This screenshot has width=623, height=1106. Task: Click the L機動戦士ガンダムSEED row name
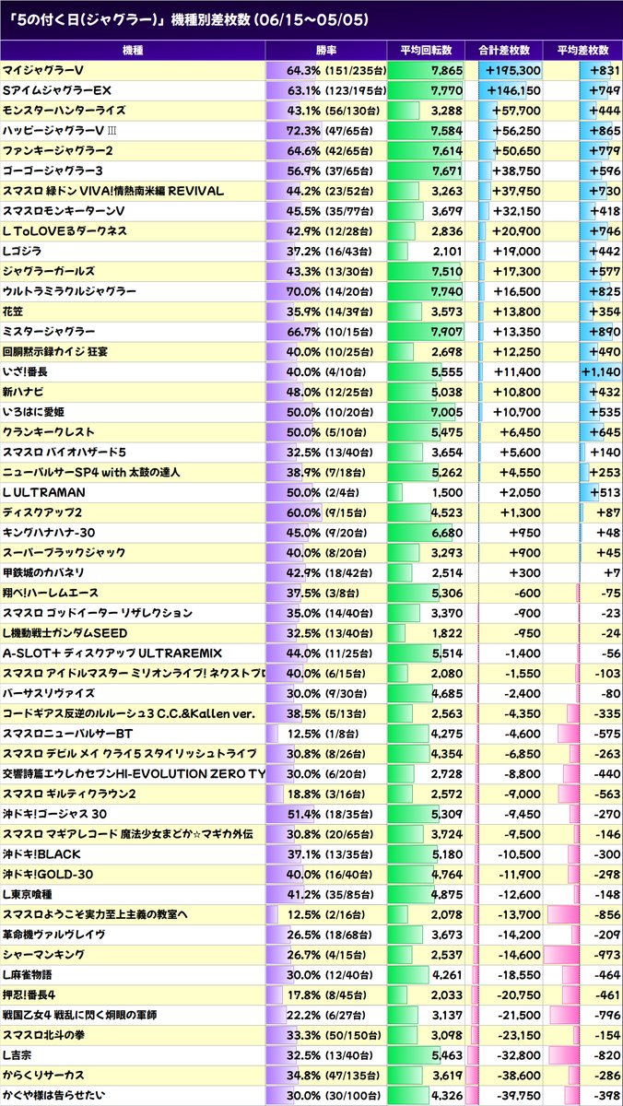click(x=65, y=633)
